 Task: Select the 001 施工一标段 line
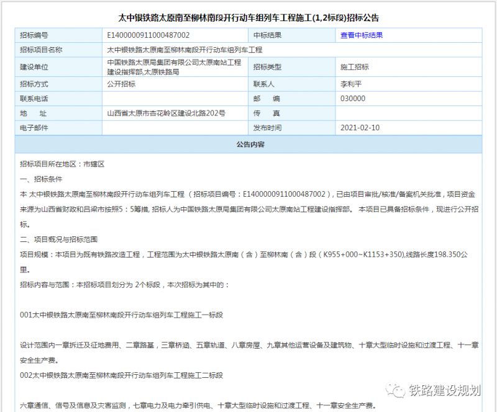coord(121,315)
